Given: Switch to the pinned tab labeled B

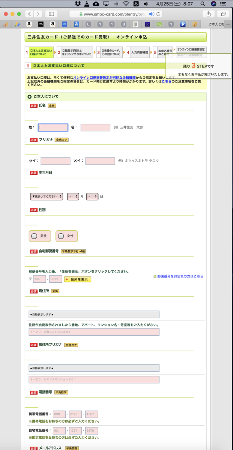Looking at the screenshot, I should [123, 24].
